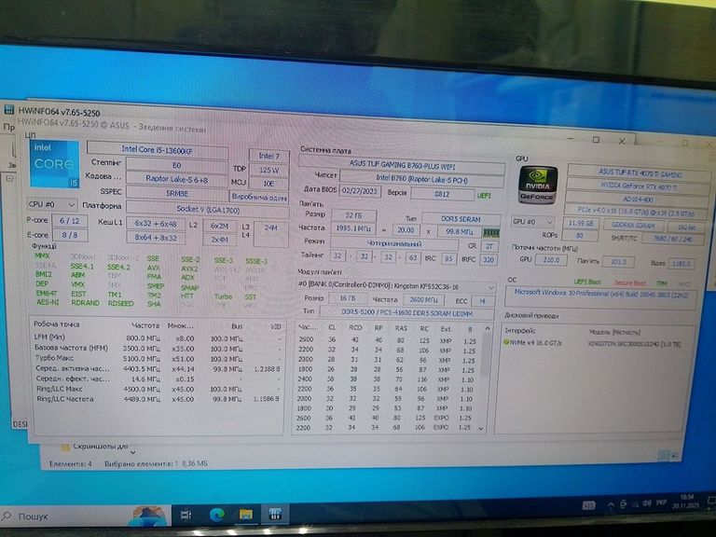Open the memory module BANK 0 dropdown
This screenshot has width=716, height=537.
tap(396, 287)
